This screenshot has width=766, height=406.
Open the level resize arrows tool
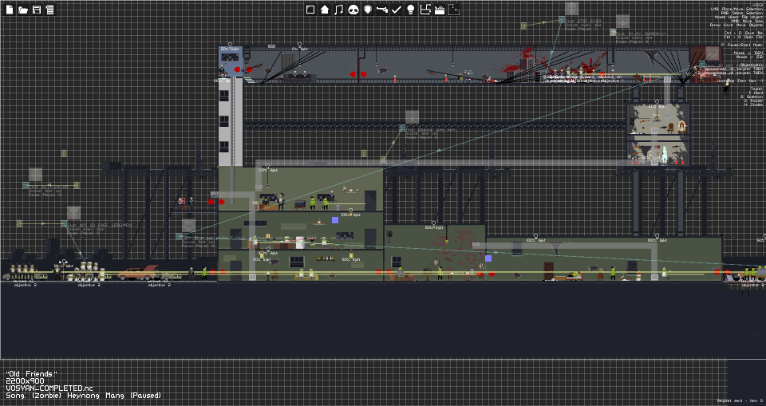[x=425, y=10]
